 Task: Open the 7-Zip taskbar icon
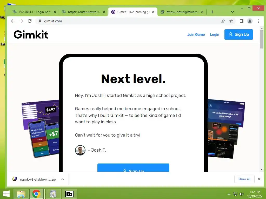[x=69, y=194]
